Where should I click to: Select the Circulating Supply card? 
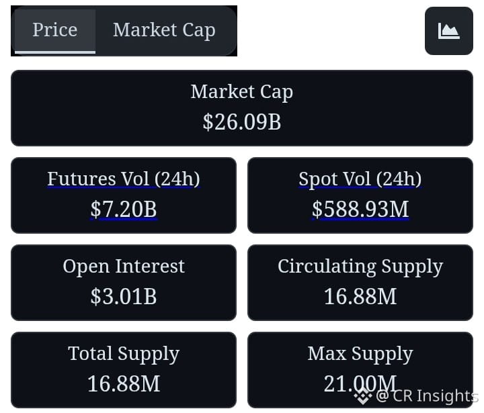pyautogui.click(x=360, y=283)
